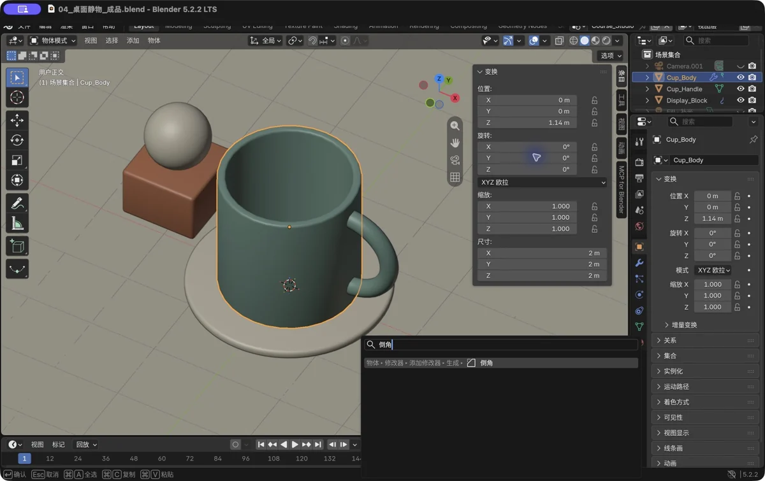The image size is (765, 481).
Task: Open the 标记 menu in the timeline
Action: coord(59,445)
